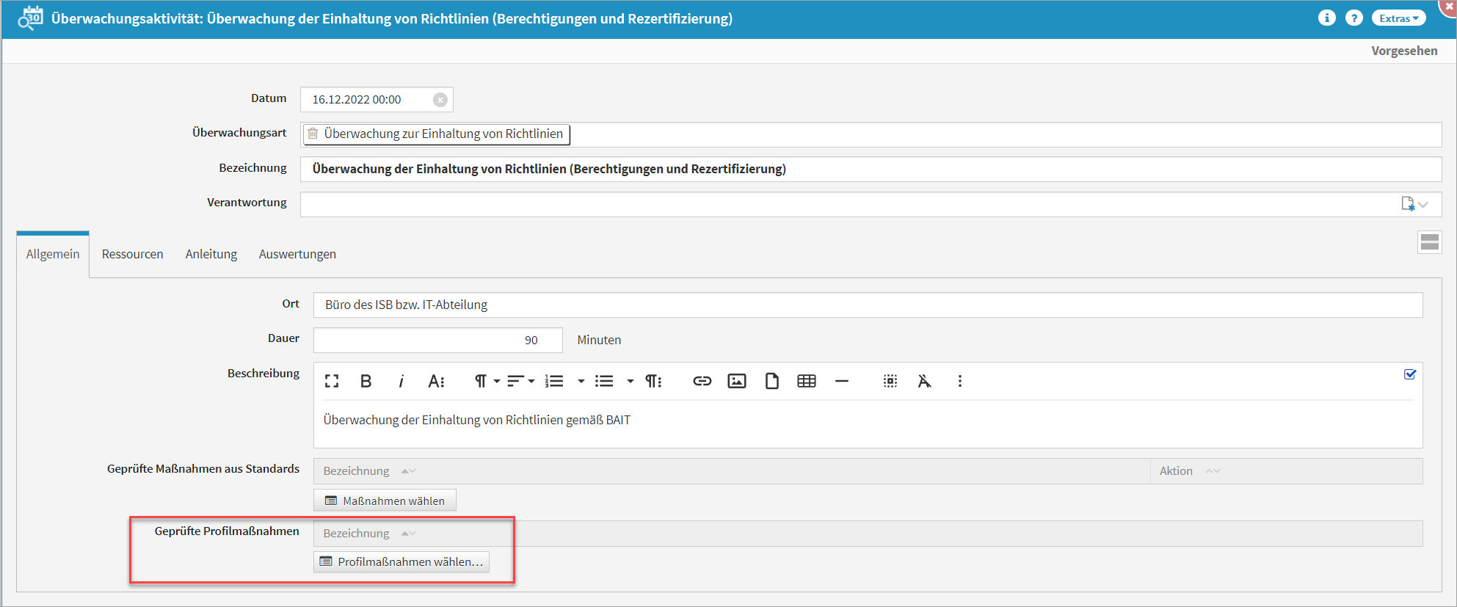Toggle italic text formatting
1457x607 pixels.
coord(401,381)
